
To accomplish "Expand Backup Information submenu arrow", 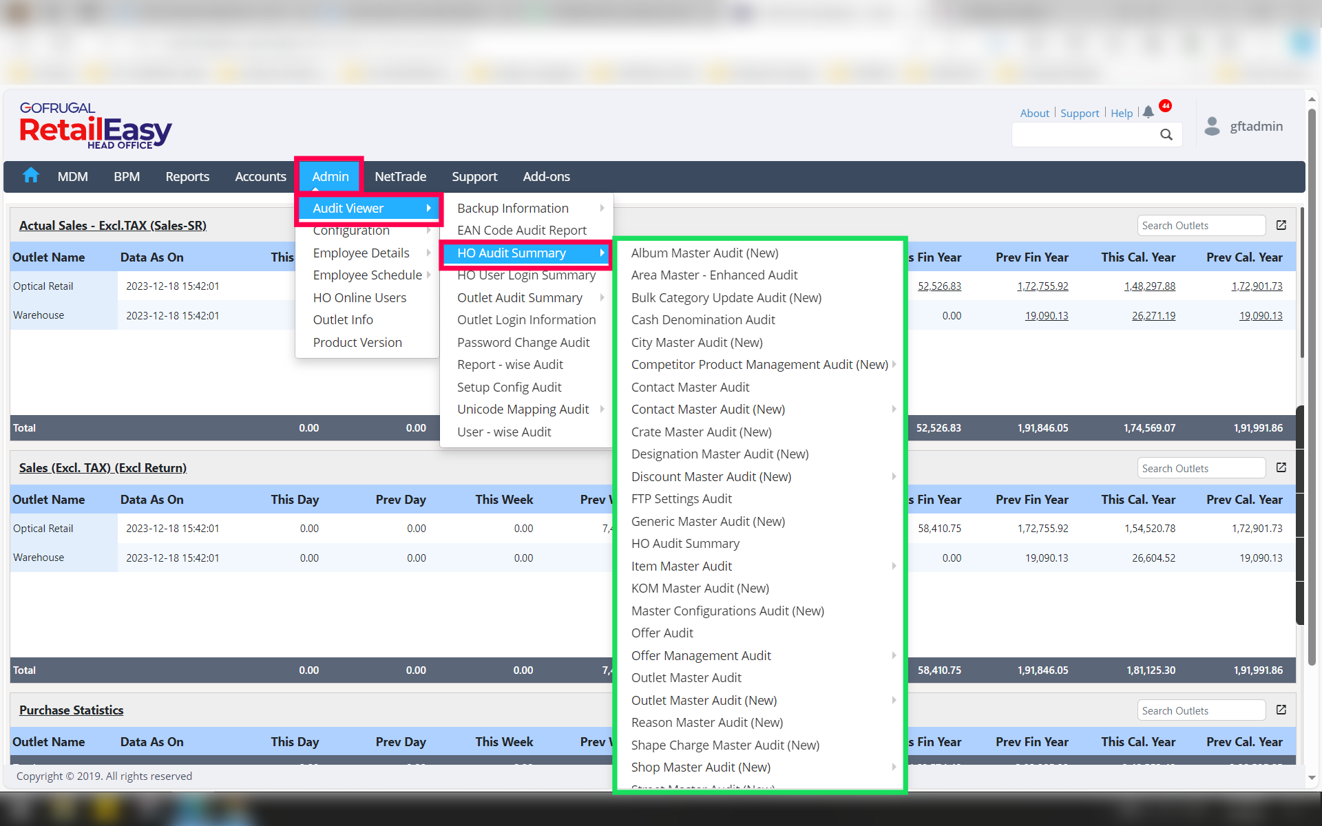I will 602,208.
